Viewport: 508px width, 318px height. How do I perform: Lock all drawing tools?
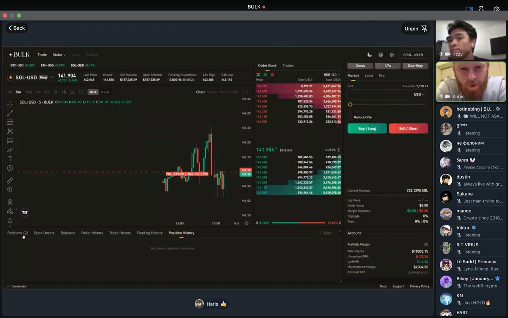click(10, 220)
